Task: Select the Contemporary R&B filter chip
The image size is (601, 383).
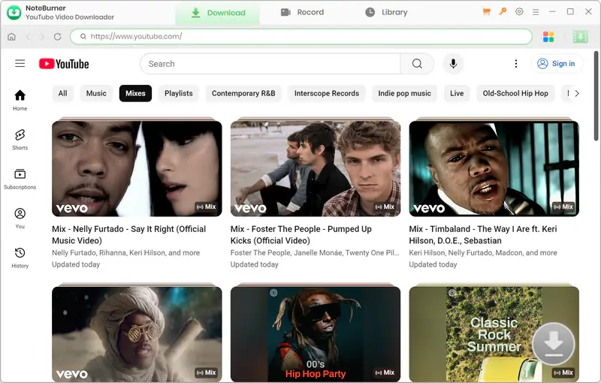Action: 243,93
